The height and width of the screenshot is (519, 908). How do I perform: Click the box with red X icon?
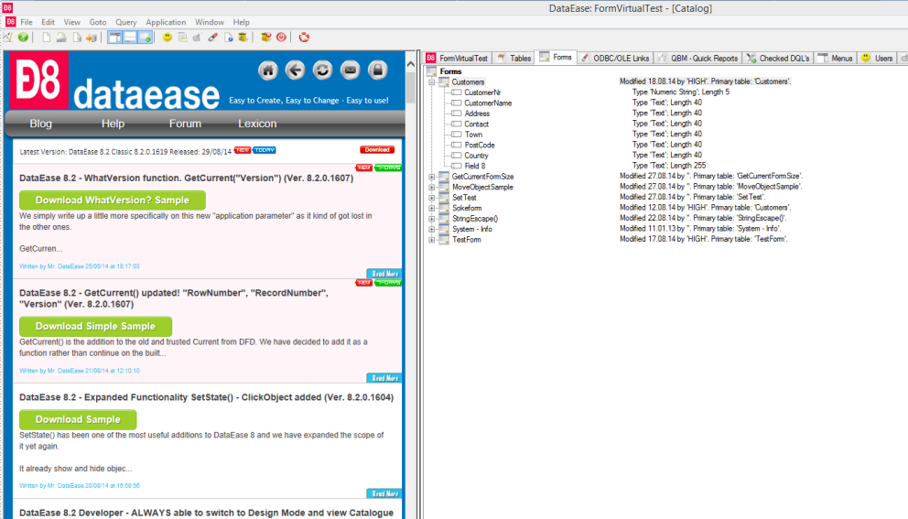(x=265, y=37)
